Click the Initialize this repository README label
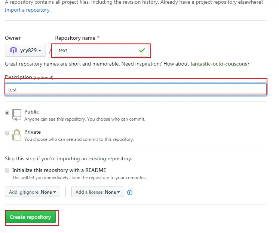Screen dimensions: 279x233 click(59, 170)
